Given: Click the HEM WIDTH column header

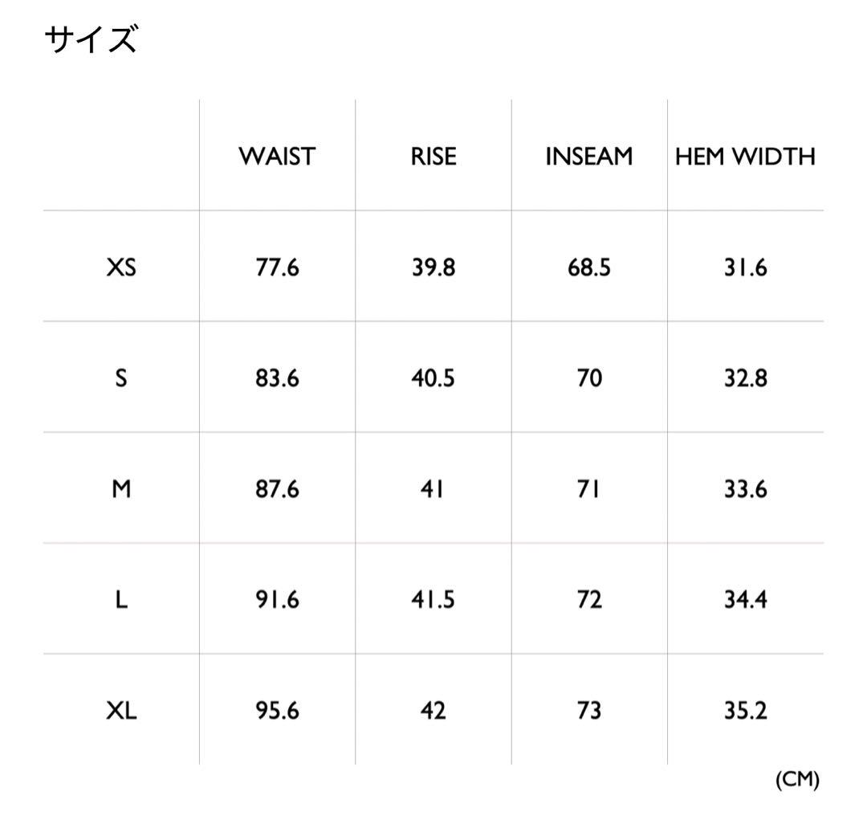Looking at the screenshot, I should point(745,156).
